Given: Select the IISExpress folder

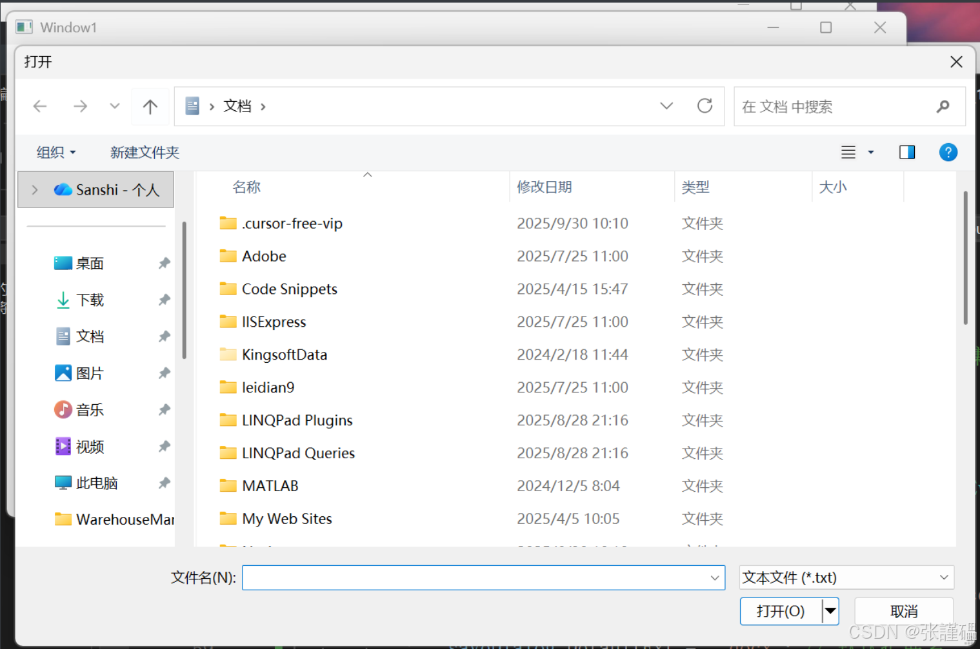Looking at the screenshot, I should [x=274, y=322].
